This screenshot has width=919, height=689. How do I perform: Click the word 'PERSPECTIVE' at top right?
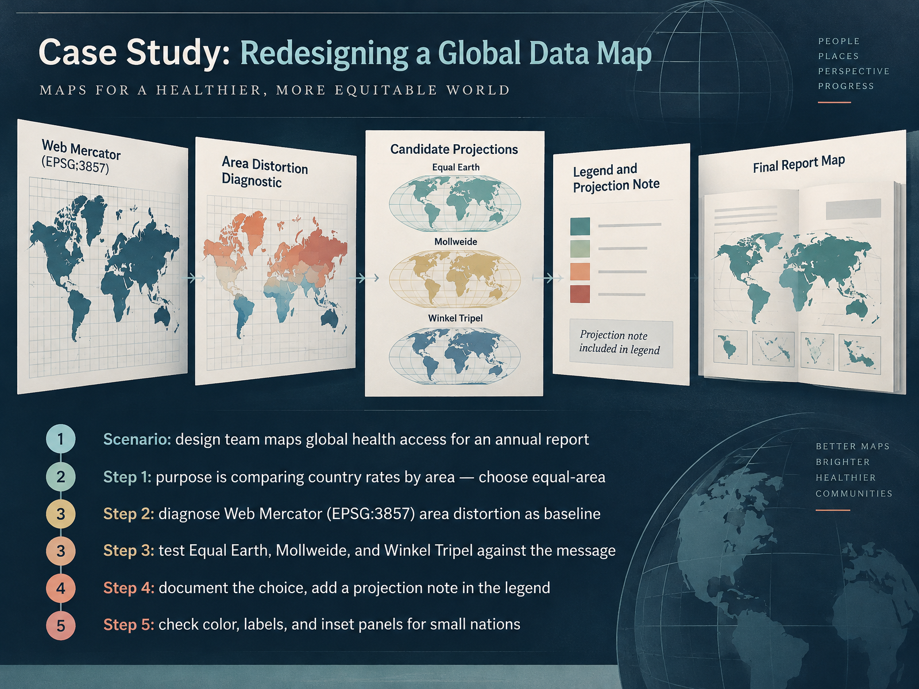point(854,71)
